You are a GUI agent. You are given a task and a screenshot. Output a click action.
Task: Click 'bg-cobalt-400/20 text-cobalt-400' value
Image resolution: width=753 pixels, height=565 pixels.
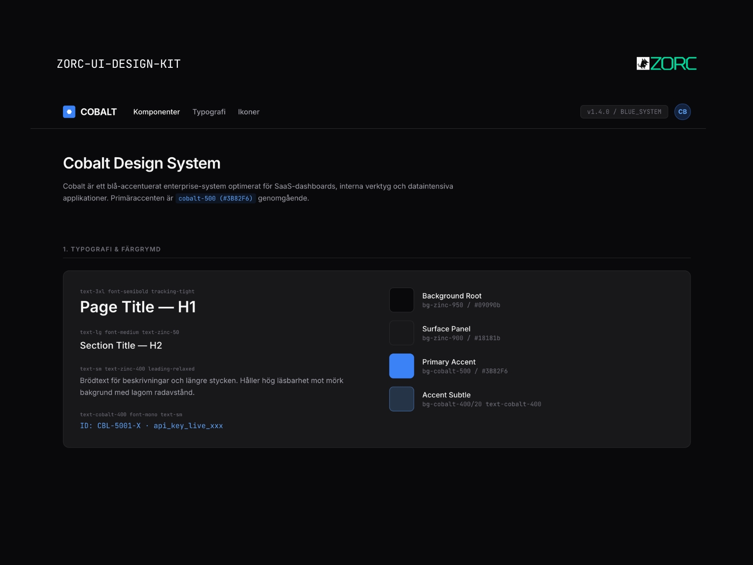pyautogui.click(x=481, y=404)
